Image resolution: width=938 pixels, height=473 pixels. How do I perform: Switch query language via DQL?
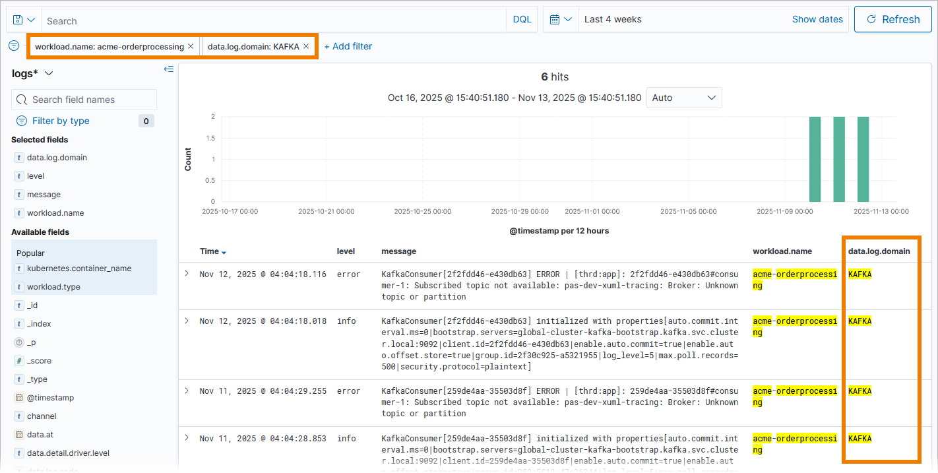(522, 20)
